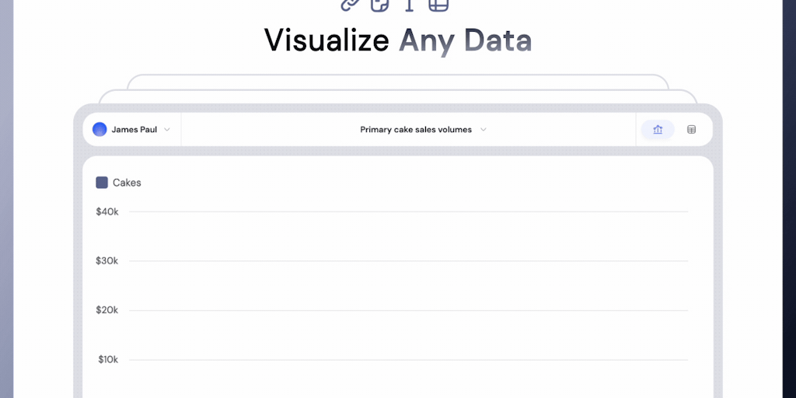This screenshot has height=398, width=796.
Task: Click chevron next to cake sales title
Action: pos(483,130)
